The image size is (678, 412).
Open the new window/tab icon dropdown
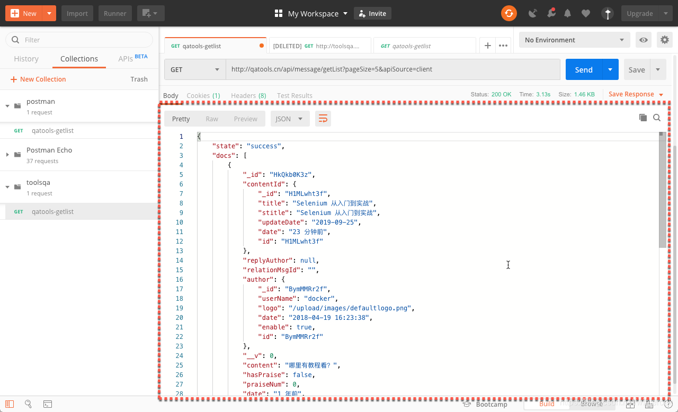[151, 13]
